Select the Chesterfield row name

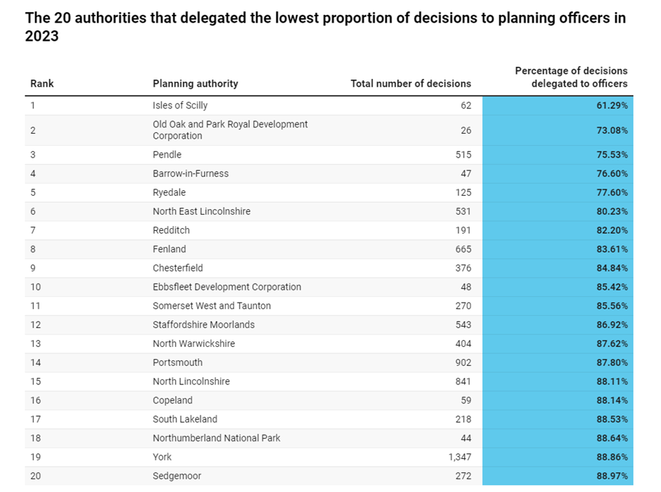(x=178, y=268)
